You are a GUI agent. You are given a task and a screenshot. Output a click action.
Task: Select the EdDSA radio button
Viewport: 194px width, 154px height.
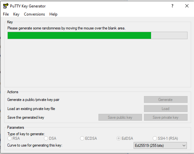(x=119, y=138)
